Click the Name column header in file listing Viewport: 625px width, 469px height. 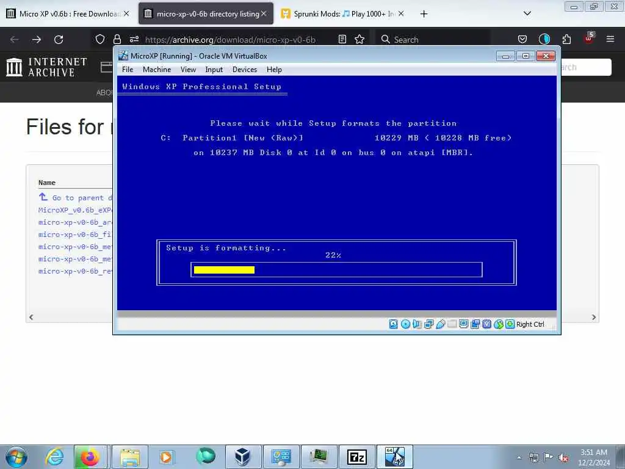click(47, 183)
